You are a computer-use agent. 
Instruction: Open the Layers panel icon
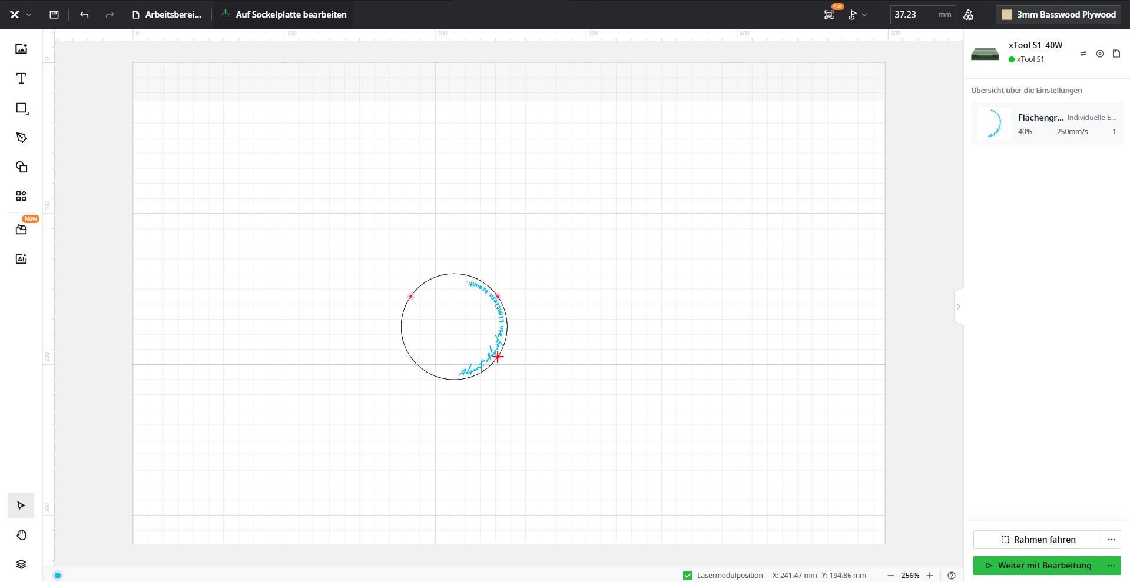(x=21, y=564)
